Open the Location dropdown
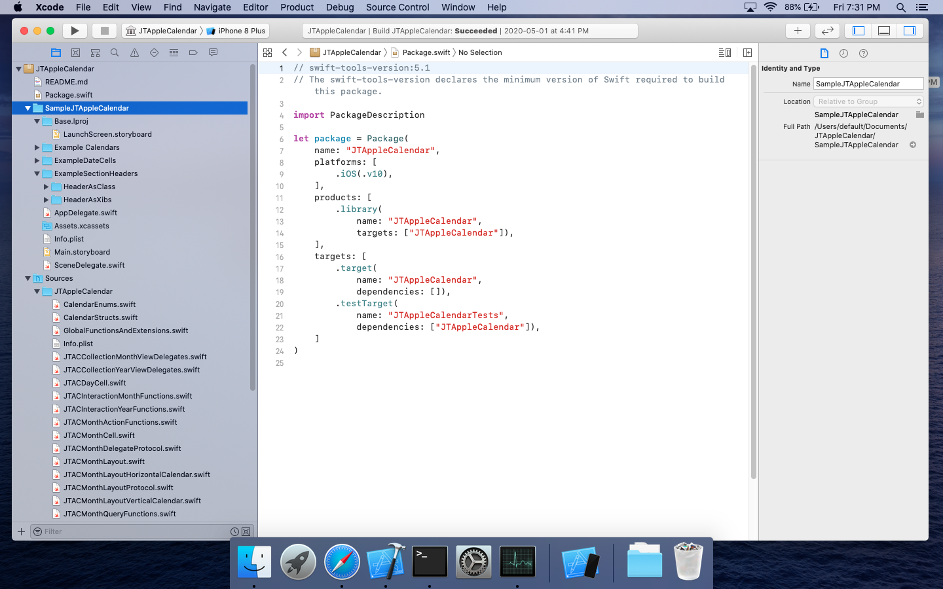This screenshot has height=589, width=943. coord(868,101)
